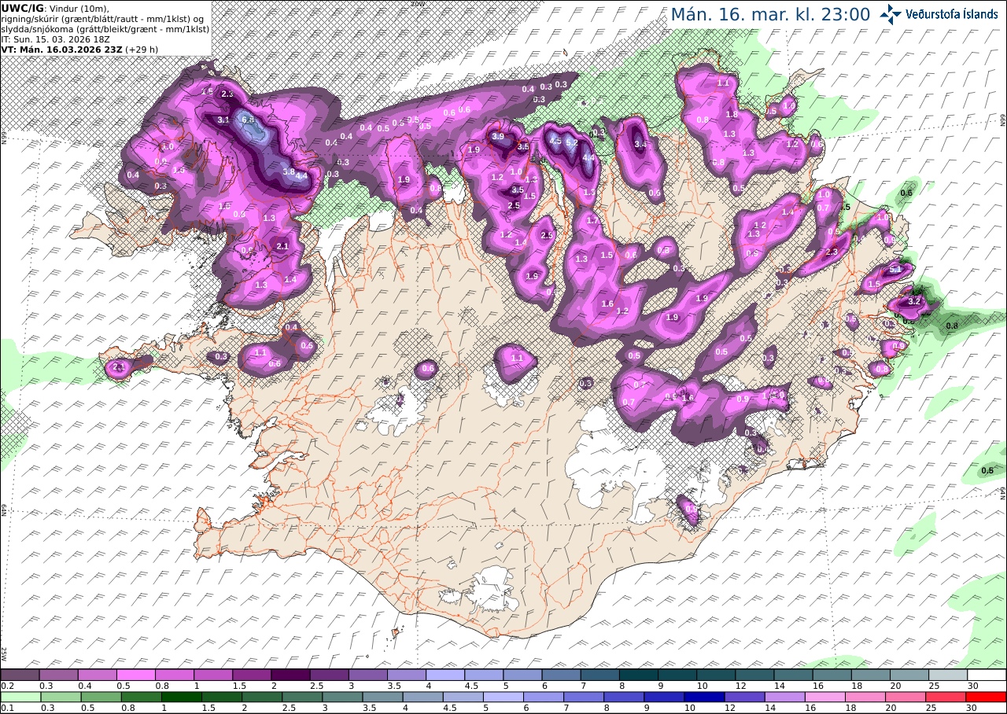Pick the light lavender 4 swatch, top legend row
Image resolution: width=1007 pixels, height=714 pixels.
pos(445,675)
